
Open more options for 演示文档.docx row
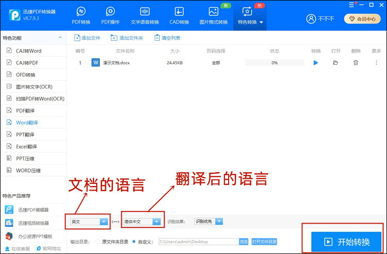coord(376,63)
